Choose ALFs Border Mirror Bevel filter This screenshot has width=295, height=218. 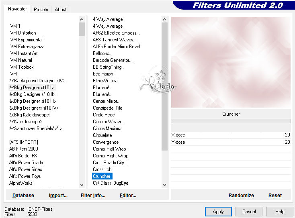[x=117, y=47]
